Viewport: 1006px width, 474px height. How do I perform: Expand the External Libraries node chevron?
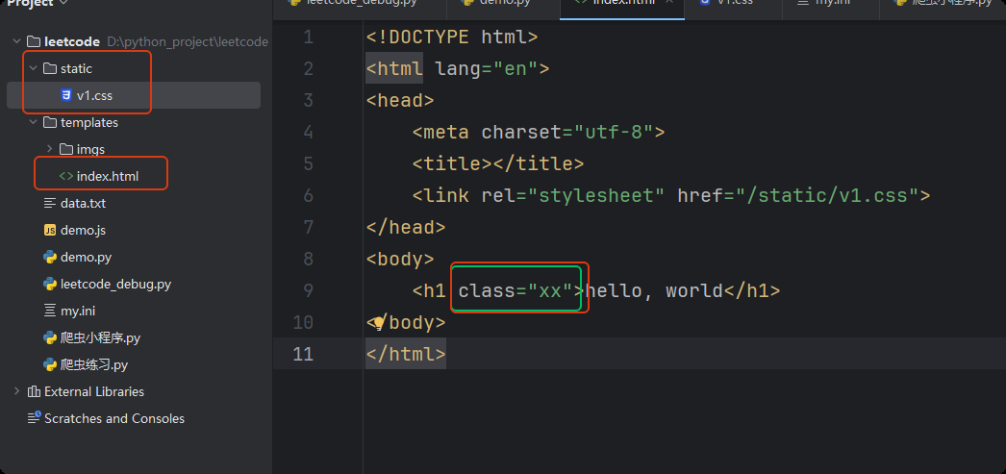point(16,391)
